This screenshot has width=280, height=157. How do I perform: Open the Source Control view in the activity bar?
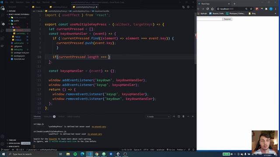click(x=3, y=24)
